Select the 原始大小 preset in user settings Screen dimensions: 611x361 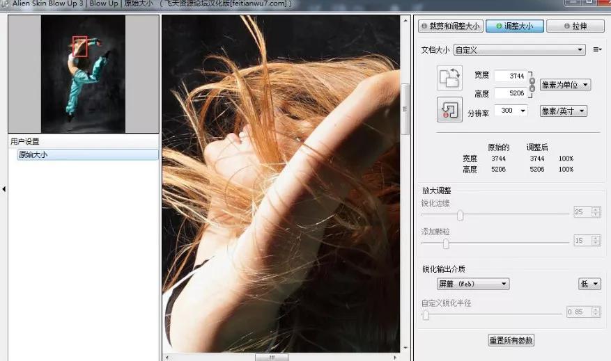[88, 154]
